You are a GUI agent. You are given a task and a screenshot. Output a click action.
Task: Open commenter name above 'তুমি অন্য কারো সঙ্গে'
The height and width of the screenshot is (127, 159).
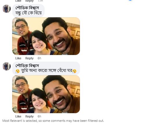(x=27, y=66)
